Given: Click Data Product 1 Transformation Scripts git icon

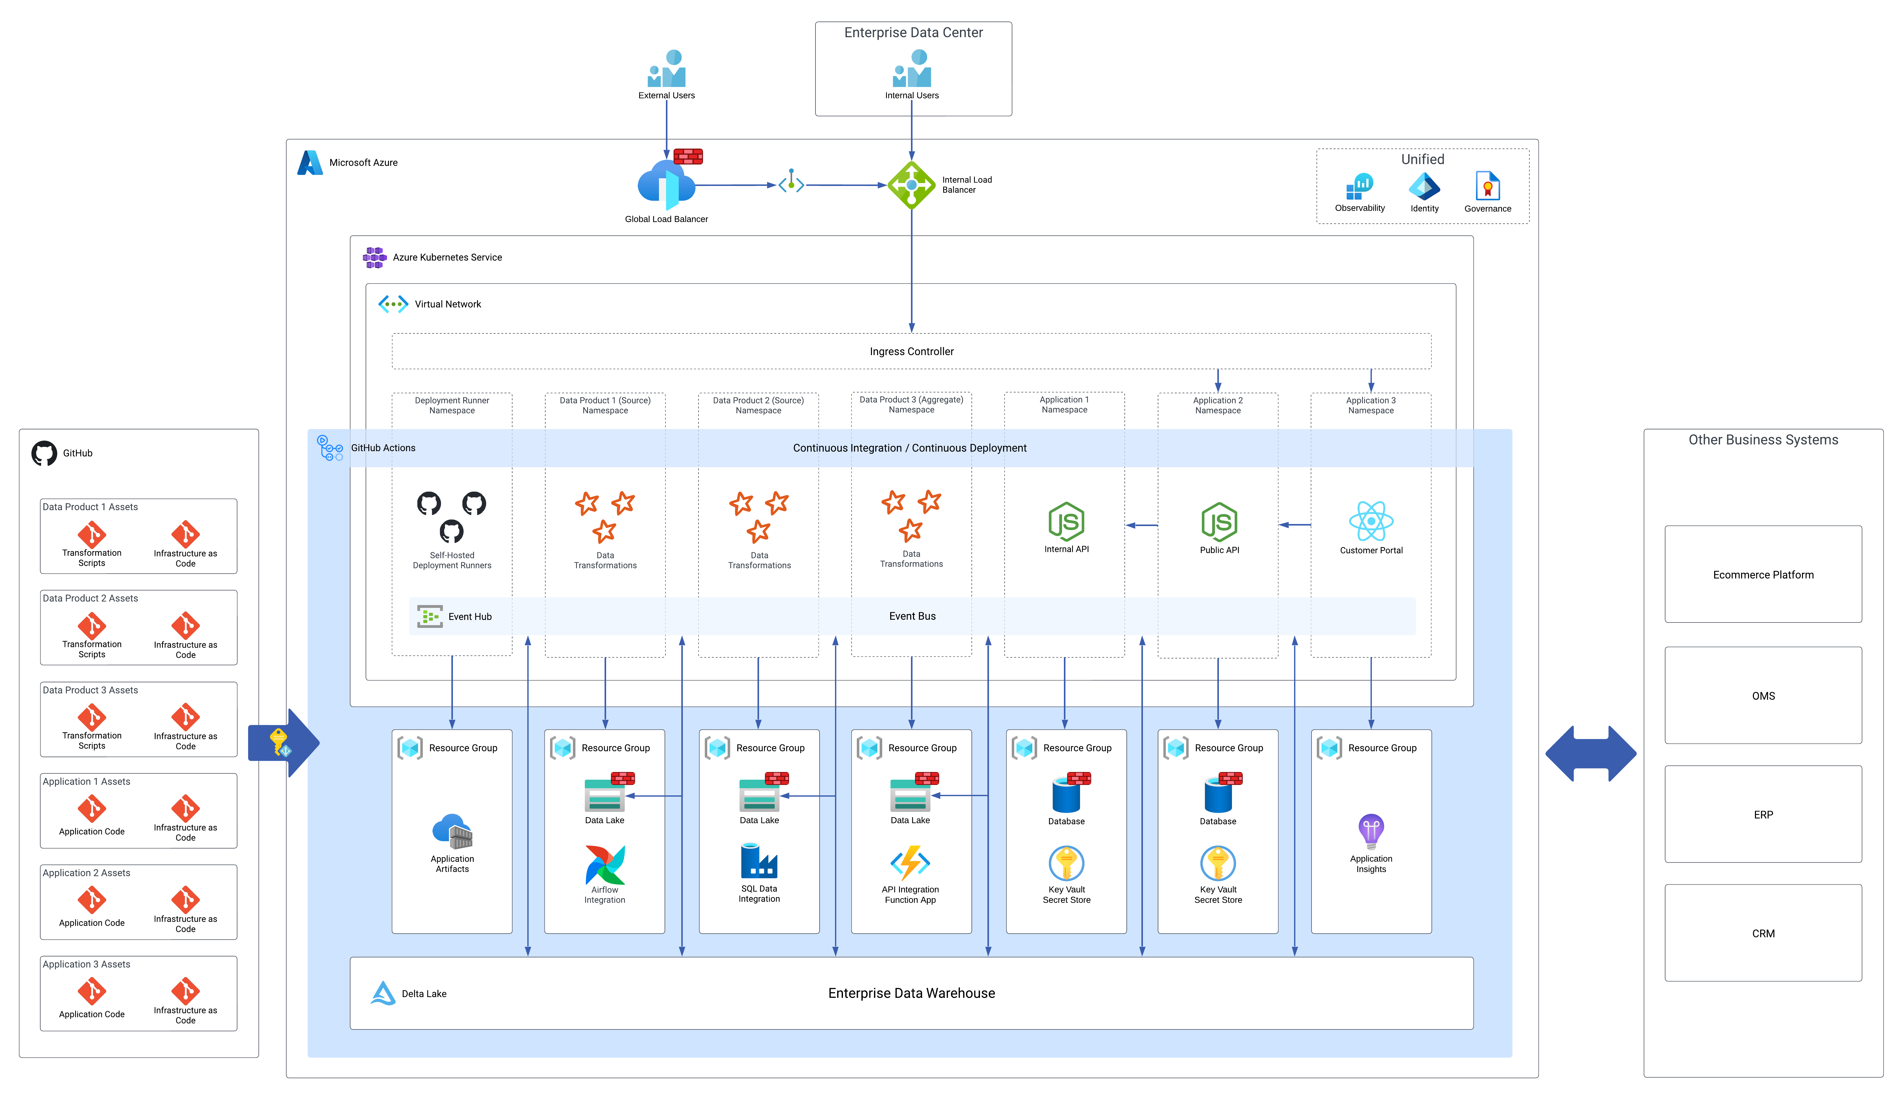Looking at the screenshot, I should [x=92, y=534].
